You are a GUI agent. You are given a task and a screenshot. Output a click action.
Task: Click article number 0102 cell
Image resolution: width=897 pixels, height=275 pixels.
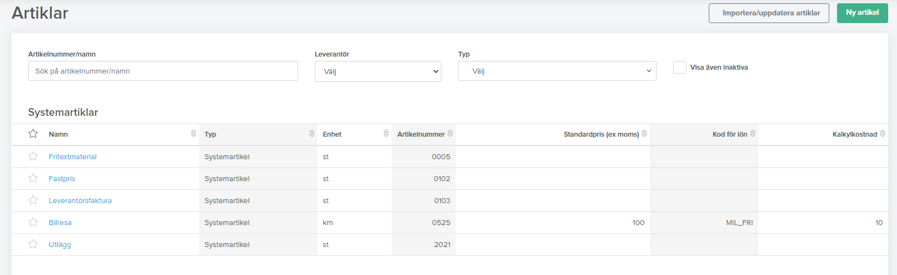(424, 178)
